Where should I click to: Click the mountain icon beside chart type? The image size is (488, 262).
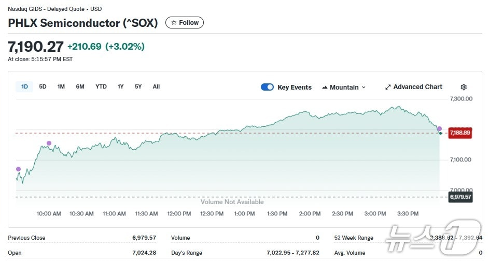[x=325, y=87]
